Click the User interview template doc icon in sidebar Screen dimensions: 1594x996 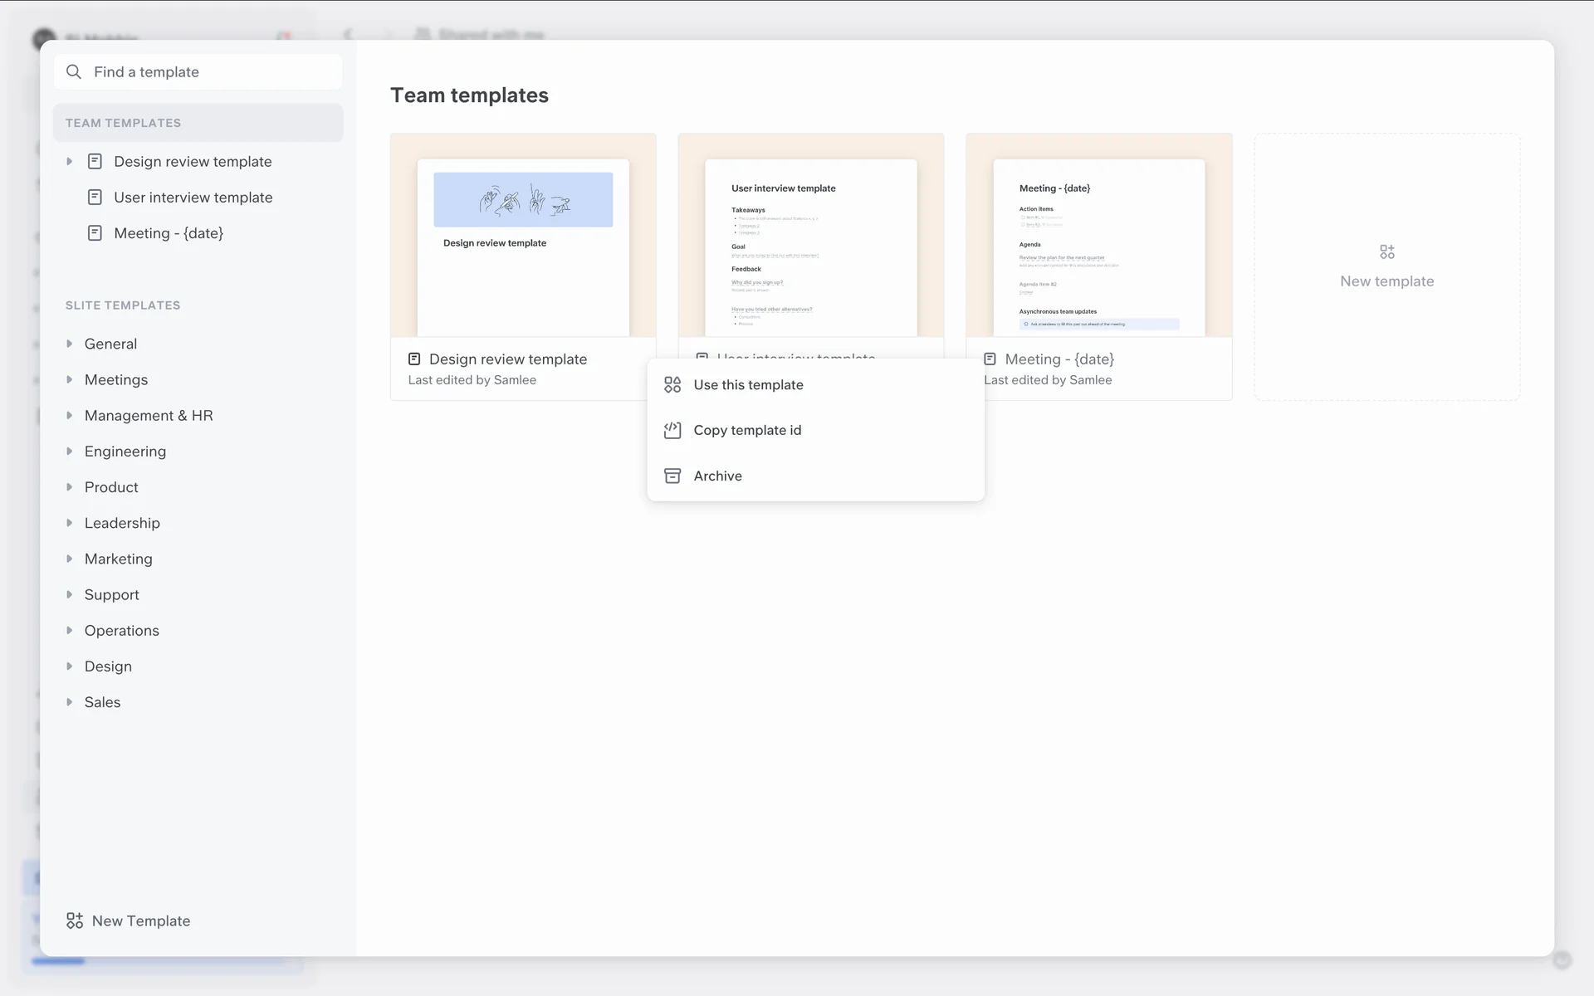pyautogui.click(x=95, y=198)
